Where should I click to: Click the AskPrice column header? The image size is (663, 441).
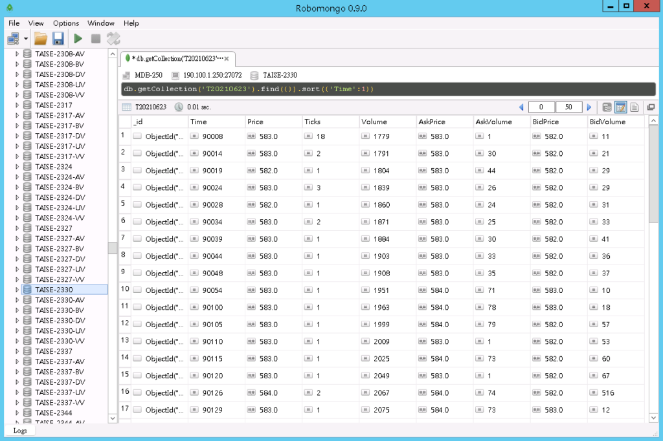(445, 122)
